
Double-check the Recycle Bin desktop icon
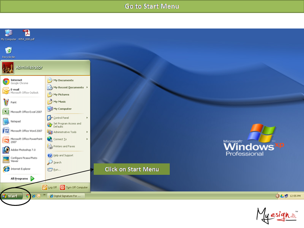click(x=9, y=51)
